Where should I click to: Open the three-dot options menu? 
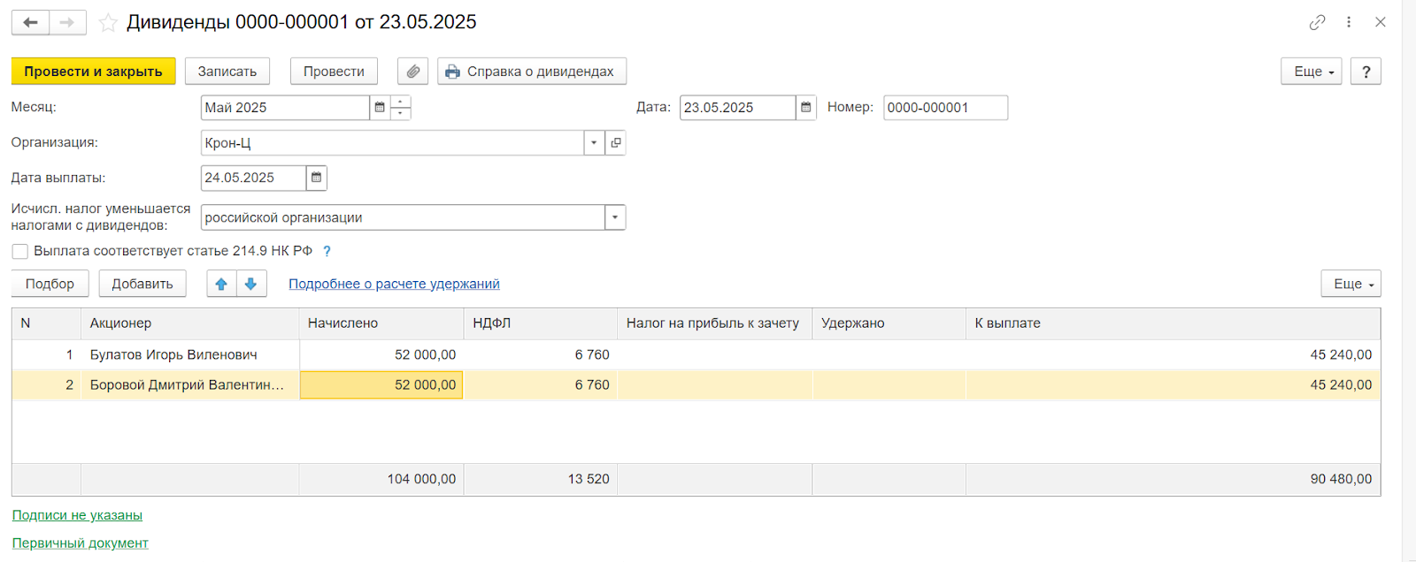1349,22
